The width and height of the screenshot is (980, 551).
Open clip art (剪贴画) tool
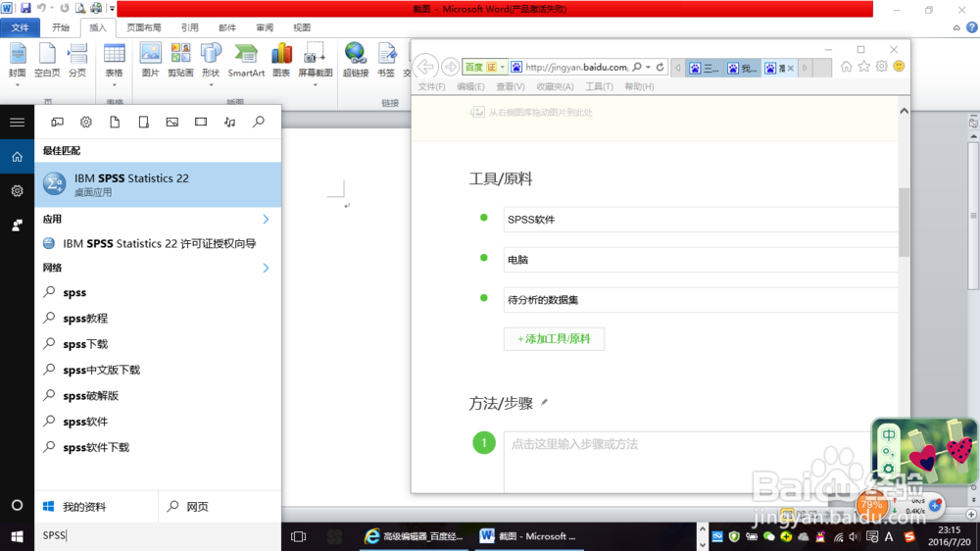point(180,61)
